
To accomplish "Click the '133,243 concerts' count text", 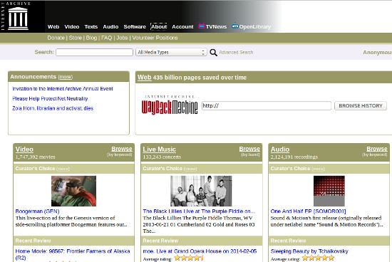I will coord(162,157).
